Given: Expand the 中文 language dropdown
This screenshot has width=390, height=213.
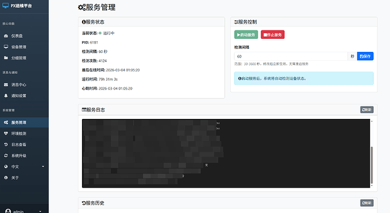Looking at the screenshot, I should [x=24, y=167].
